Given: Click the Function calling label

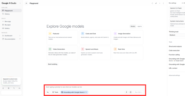Looking at the screenshot, I should [x=174, y=55].
